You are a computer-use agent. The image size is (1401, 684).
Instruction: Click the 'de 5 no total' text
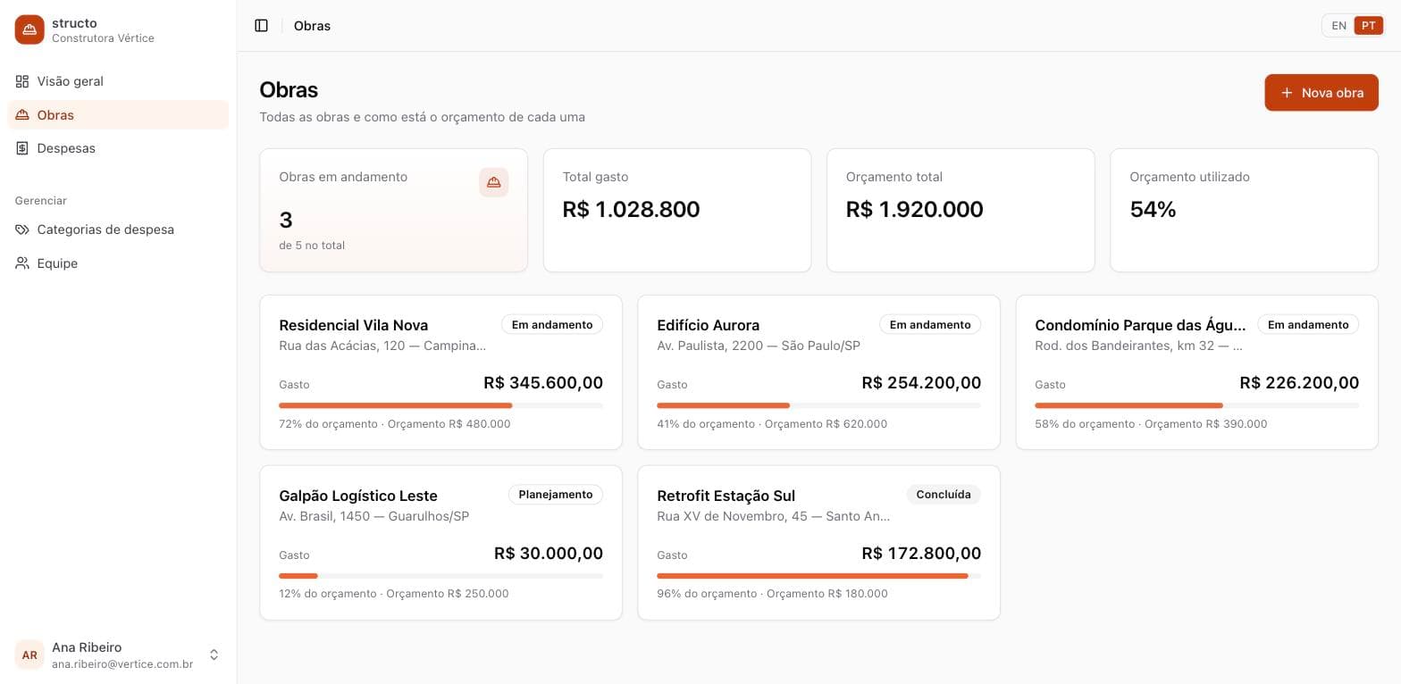tap(312, 246)
